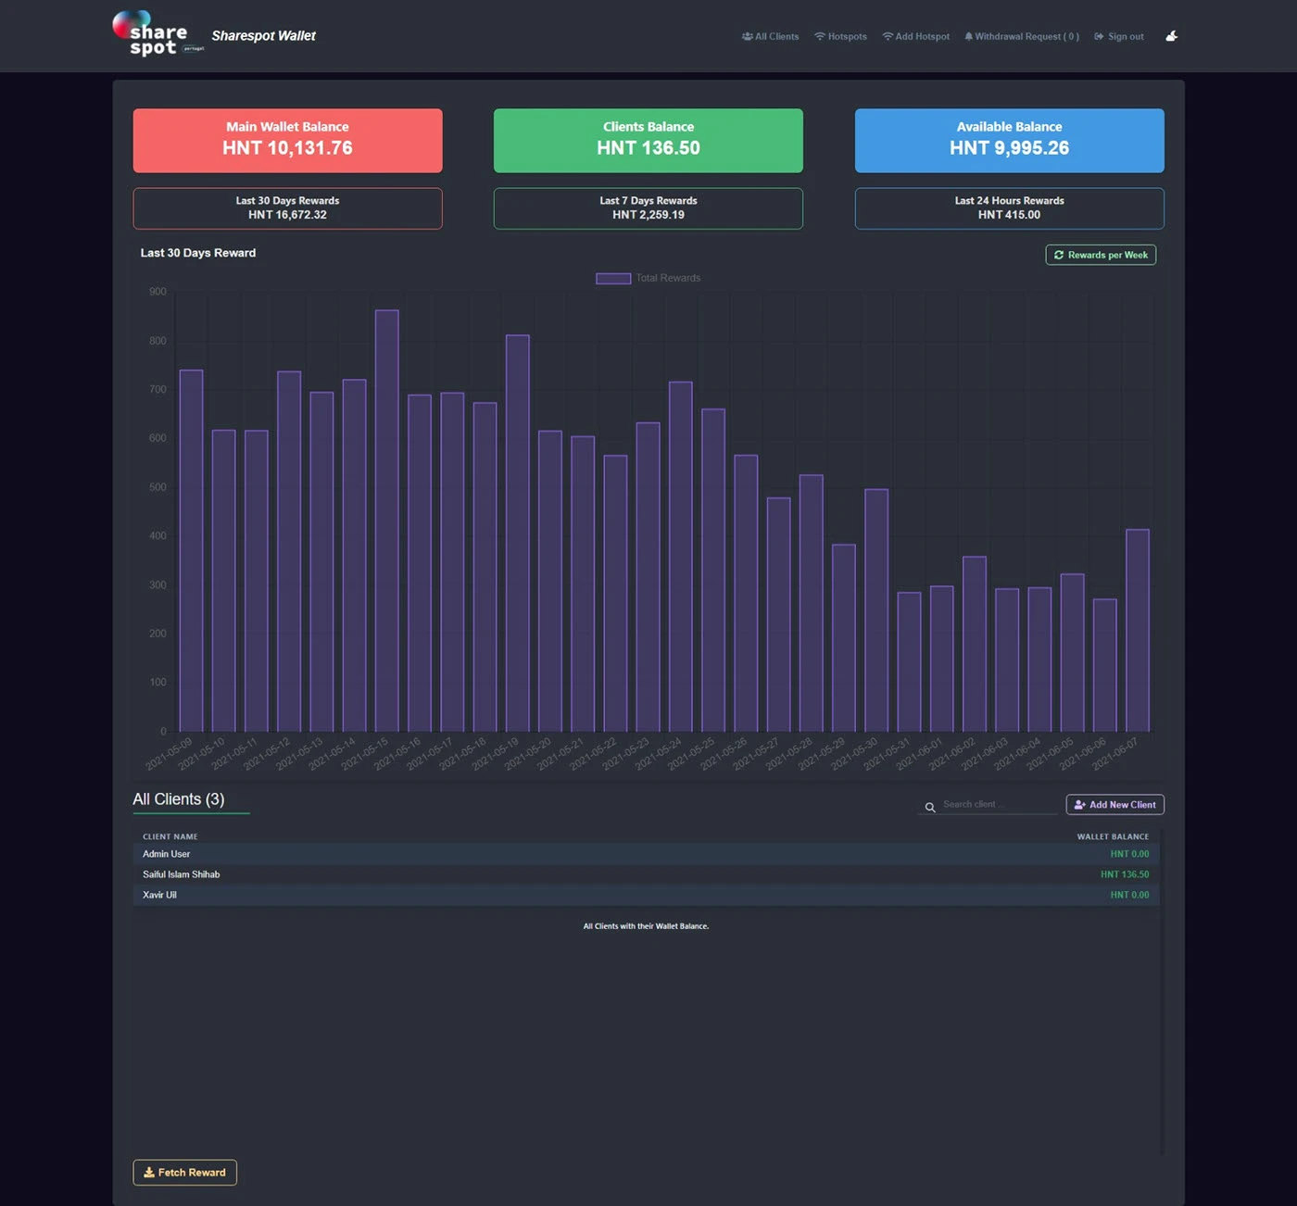This screenshot has width=1297, height=1206.
Task: Click the Sign out icon
Action: [1097, 36]
